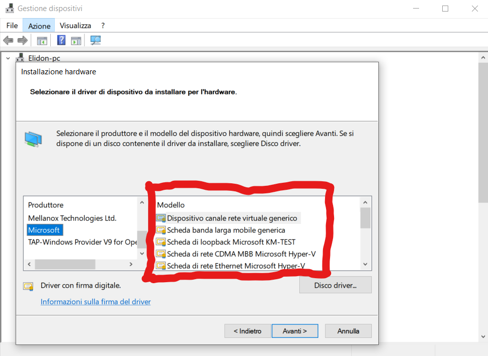Image resolution: width=488 pixels, height=356 pixels.
Task: Click the Disco driver button
Action: 335,285
